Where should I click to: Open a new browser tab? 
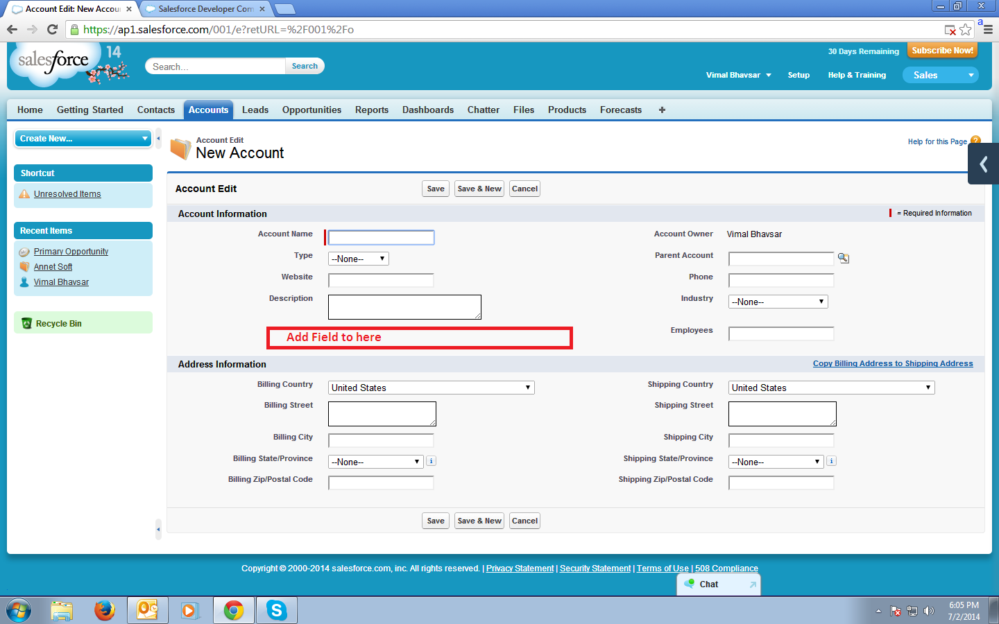point(284,9)
